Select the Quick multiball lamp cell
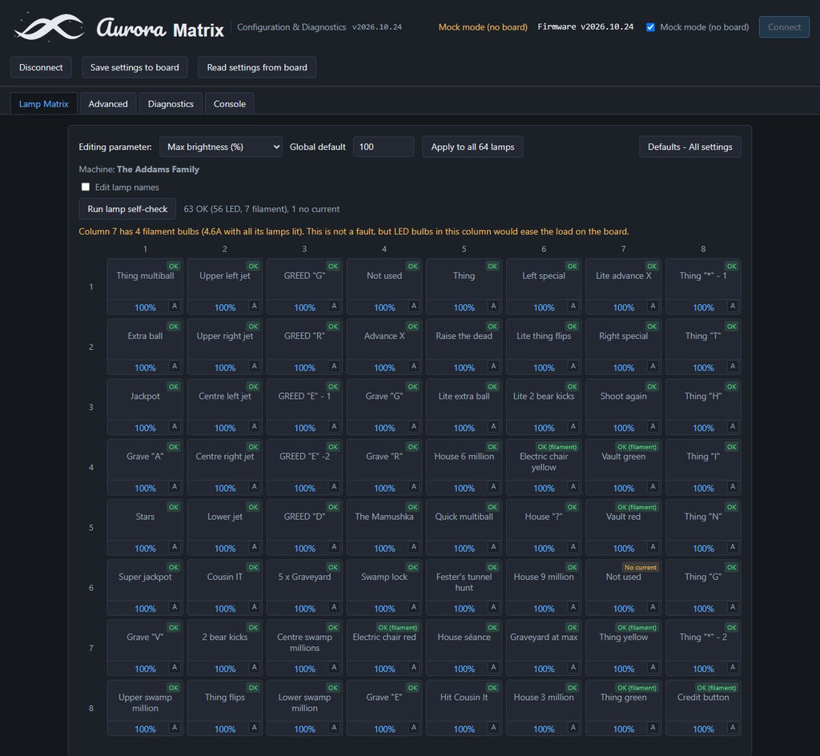The width and height of the screenshot is (820, 756). pos(464,527)
